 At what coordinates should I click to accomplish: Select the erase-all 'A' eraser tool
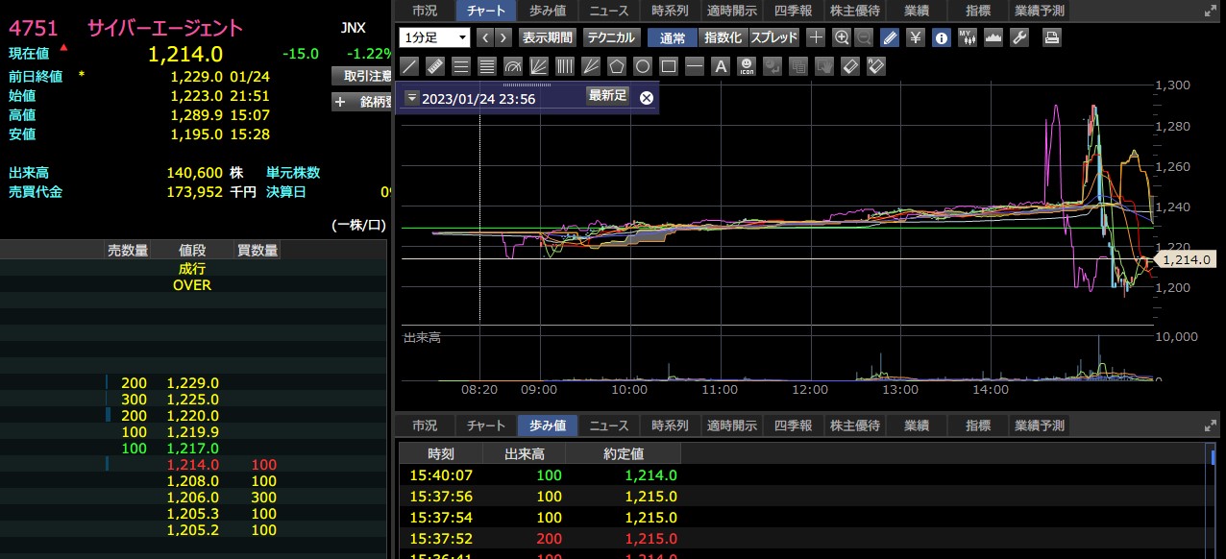click(875, 66)
